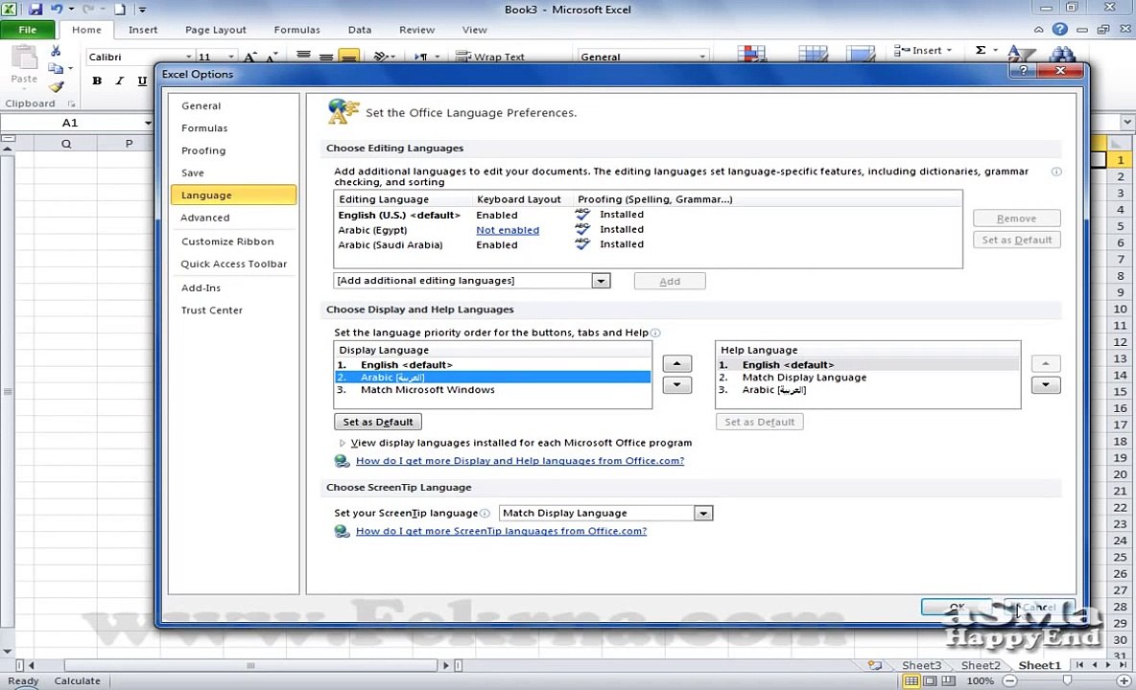Screen dimensions: 1136x690
Task: Switch to the Sheet2 worksheet tab
Action: (981, 665)
